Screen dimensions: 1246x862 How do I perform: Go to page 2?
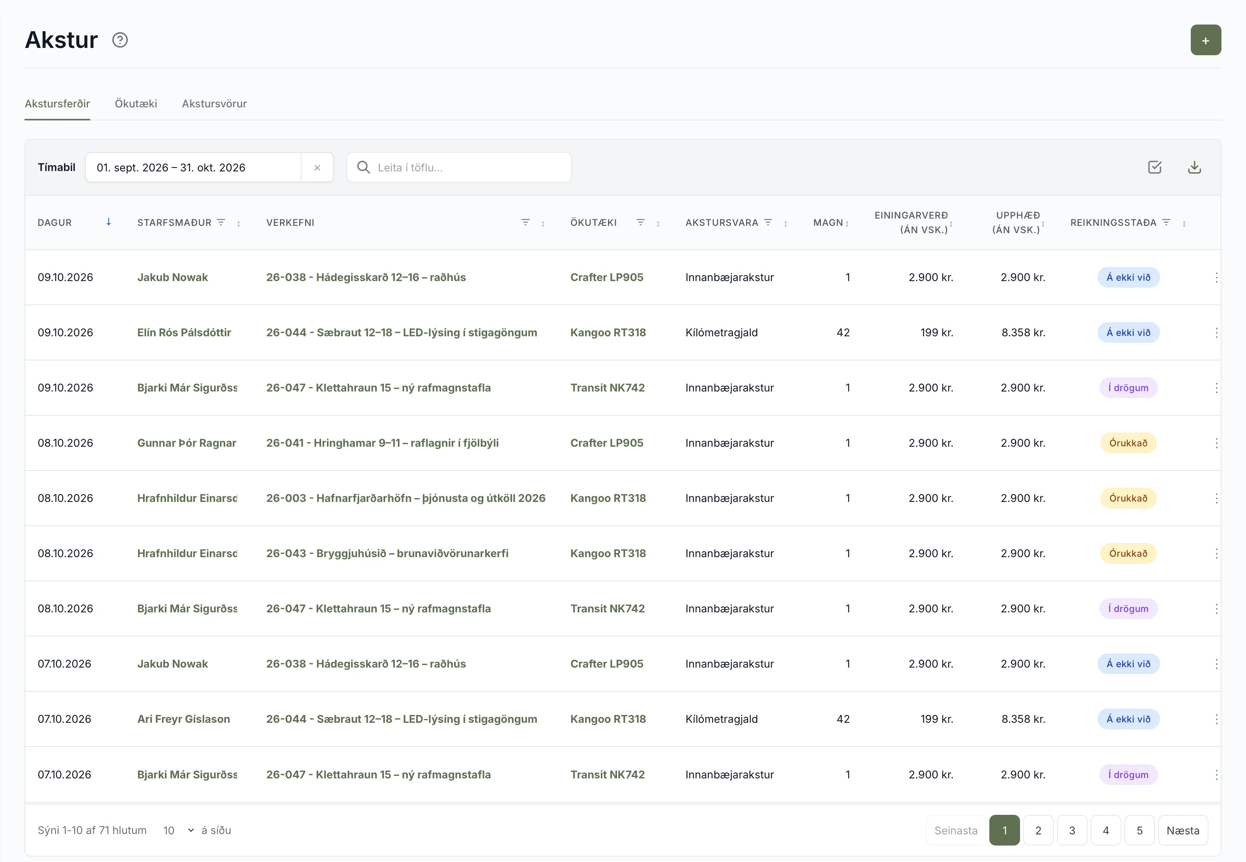click(1038, 830)
